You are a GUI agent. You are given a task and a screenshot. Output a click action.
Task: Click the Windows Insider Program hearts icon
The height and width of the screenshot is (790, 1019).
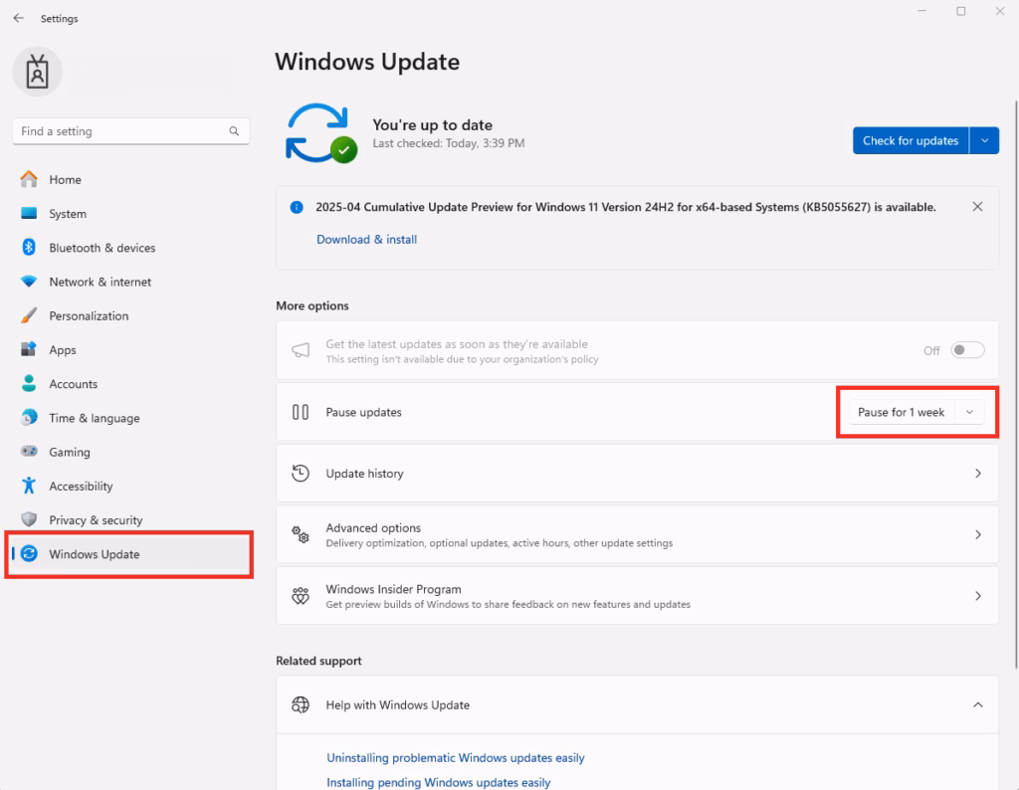coord(301,596)
